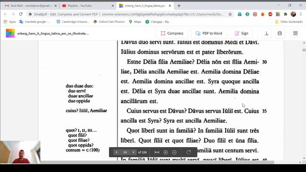Click the scrollbar down arrow

[x=304, y=158]
